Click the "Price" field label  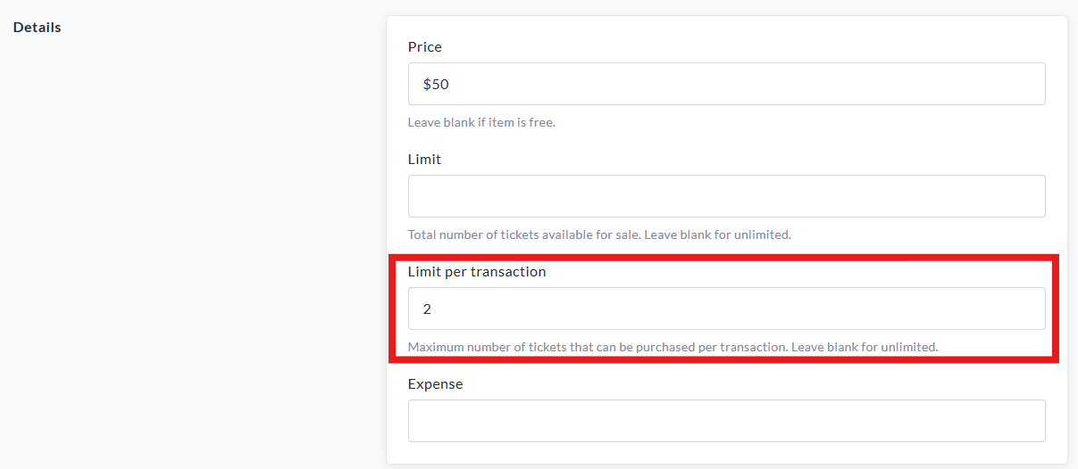point(425,46)
